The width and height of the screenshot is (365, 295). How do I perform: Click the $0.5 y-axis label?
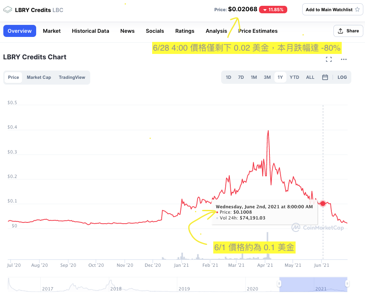pos(12,102)
